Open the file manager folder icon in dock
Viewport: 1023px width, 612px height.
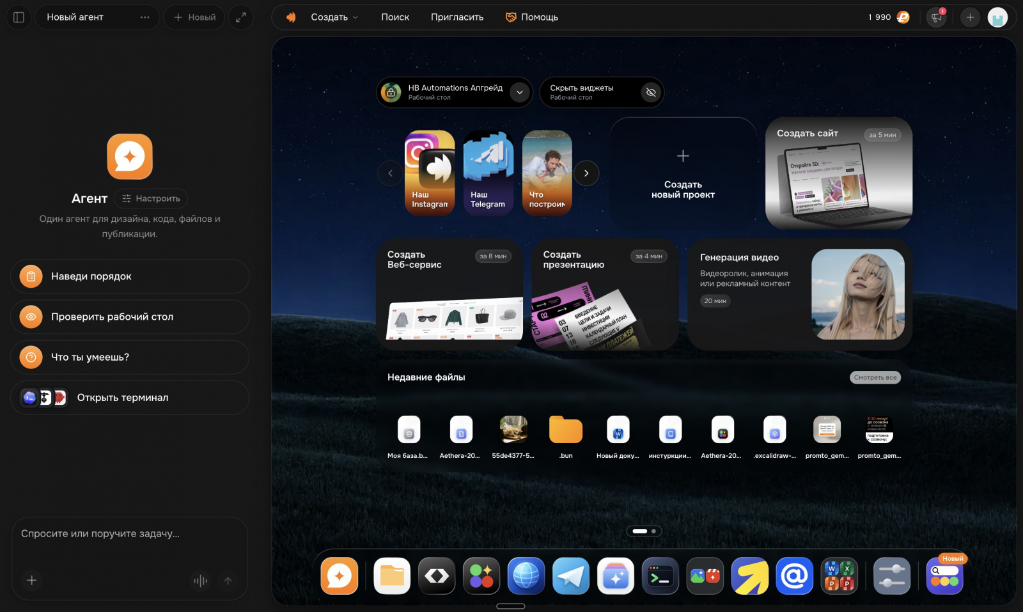(x=392, y=576)
